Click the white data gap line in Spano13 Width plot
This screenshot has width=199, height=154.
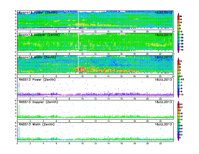pyautogui.click(x=79, y=65)
